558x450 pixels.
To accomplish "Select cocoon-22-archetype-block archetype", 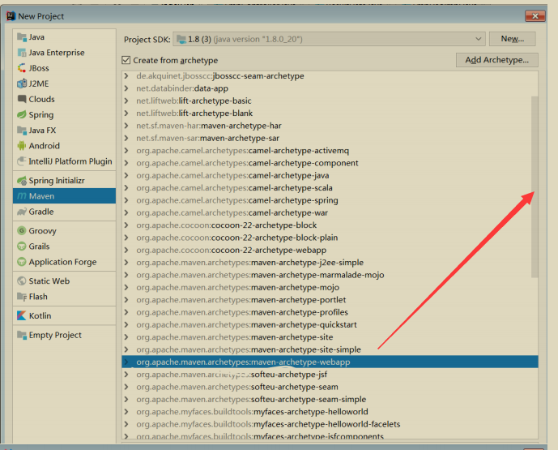I will tap(330, 225).
